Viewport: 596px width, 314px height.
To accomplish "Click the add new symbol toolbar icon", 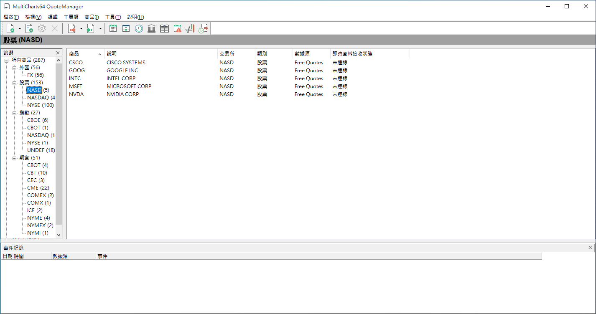I will [10, 28].
